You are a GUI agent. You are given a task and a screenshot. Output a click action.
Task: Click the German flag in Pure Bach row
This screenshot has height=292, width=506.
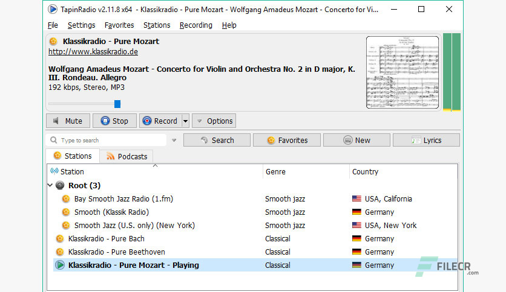[x=356, y=239]
